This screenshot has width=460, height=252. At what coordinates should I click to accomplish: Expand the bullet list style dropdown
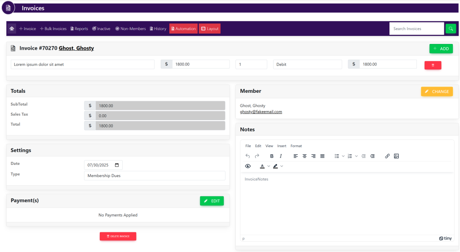coord(343,156)
